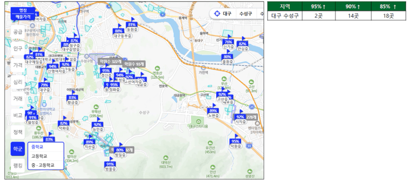
Task: Click the 범물중 91% flag marker
Action: click(110, 164)
